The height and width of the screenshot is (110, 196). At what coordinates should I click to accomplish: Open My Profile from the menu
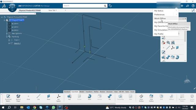pos(159,34)
